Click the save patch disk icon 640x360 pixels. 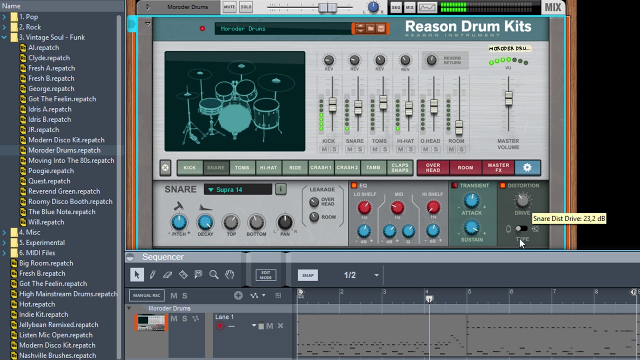tap(381, 28)
